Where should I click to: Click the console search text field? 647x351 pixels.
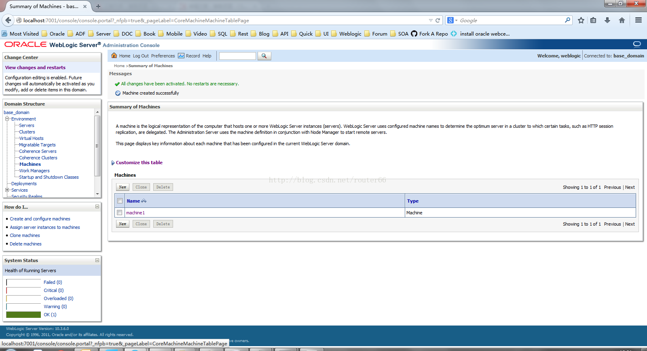coord(237,56)
